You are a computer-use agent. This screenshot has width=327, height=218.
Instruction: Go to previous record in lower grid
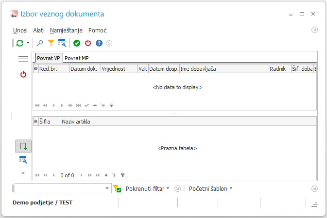tap(53, 175)
